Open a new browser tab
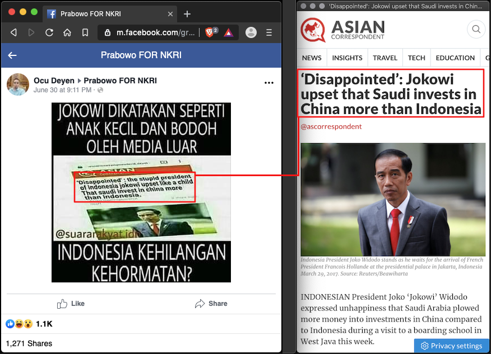491x354 pixels. click(x=187, y=14)
